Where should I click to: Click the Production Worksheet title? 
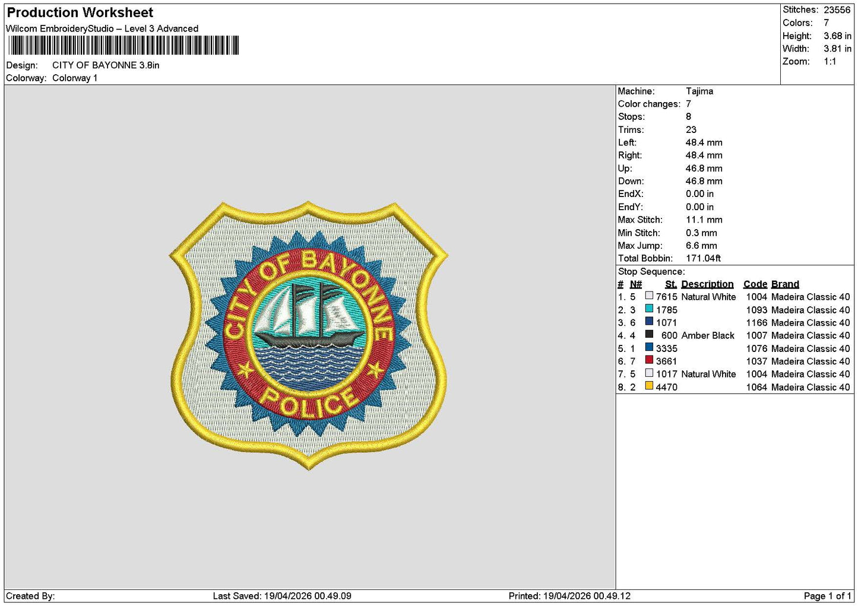(x=80, y=12)
